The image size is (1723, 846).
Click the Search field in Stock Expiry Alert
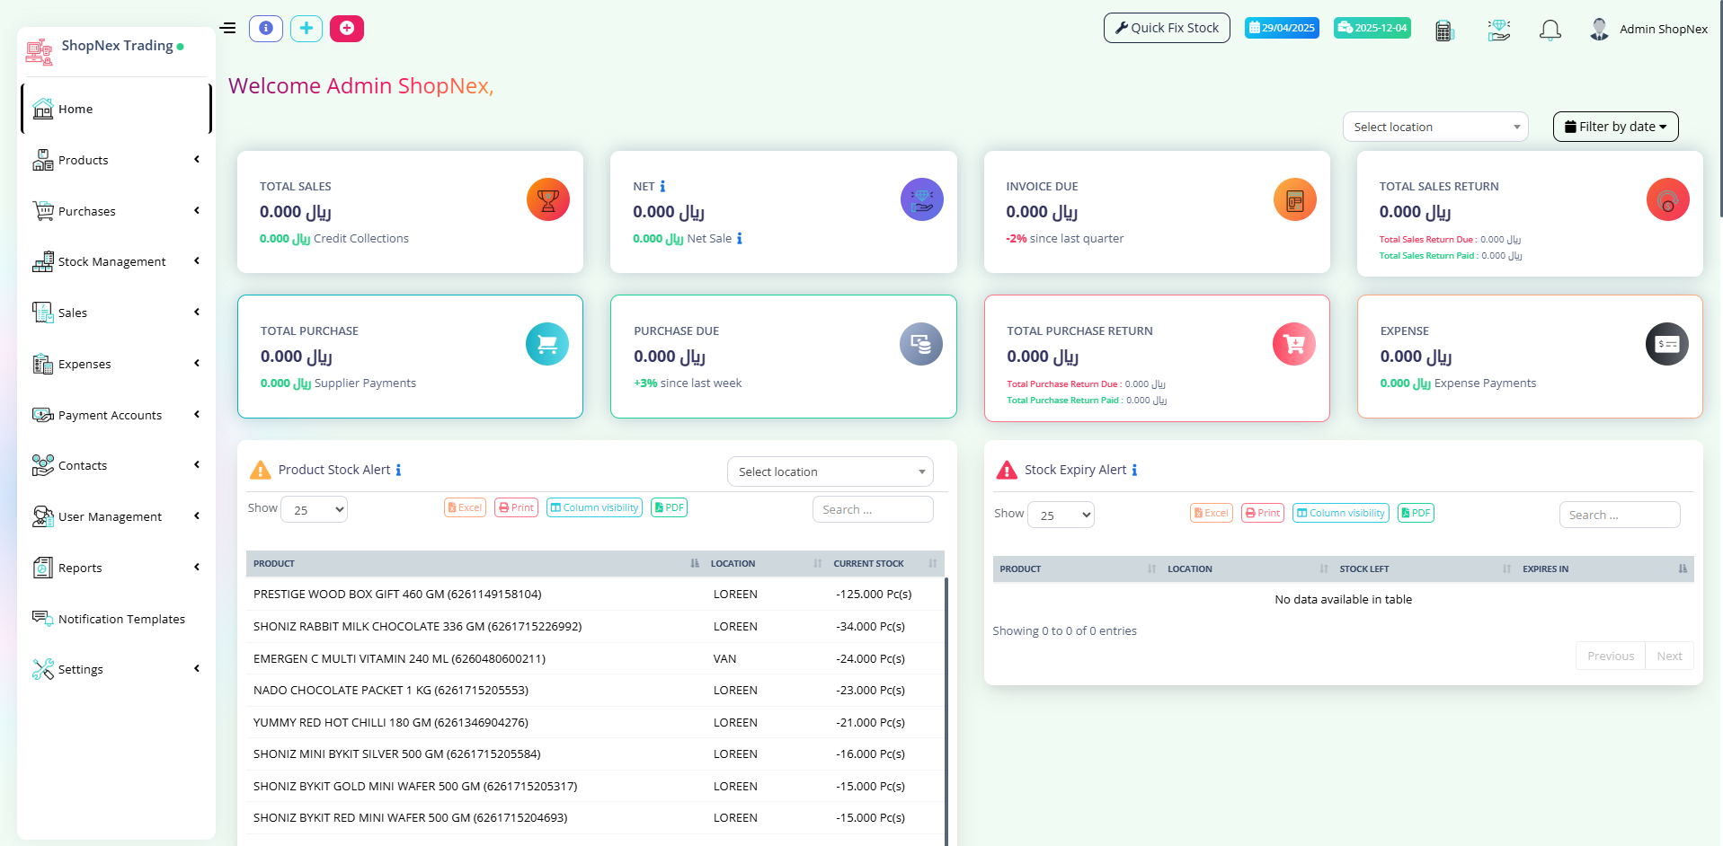1619,515
